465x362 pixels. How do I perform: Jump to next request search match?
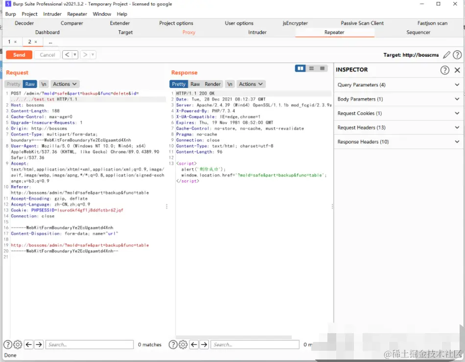pos(39,344)
